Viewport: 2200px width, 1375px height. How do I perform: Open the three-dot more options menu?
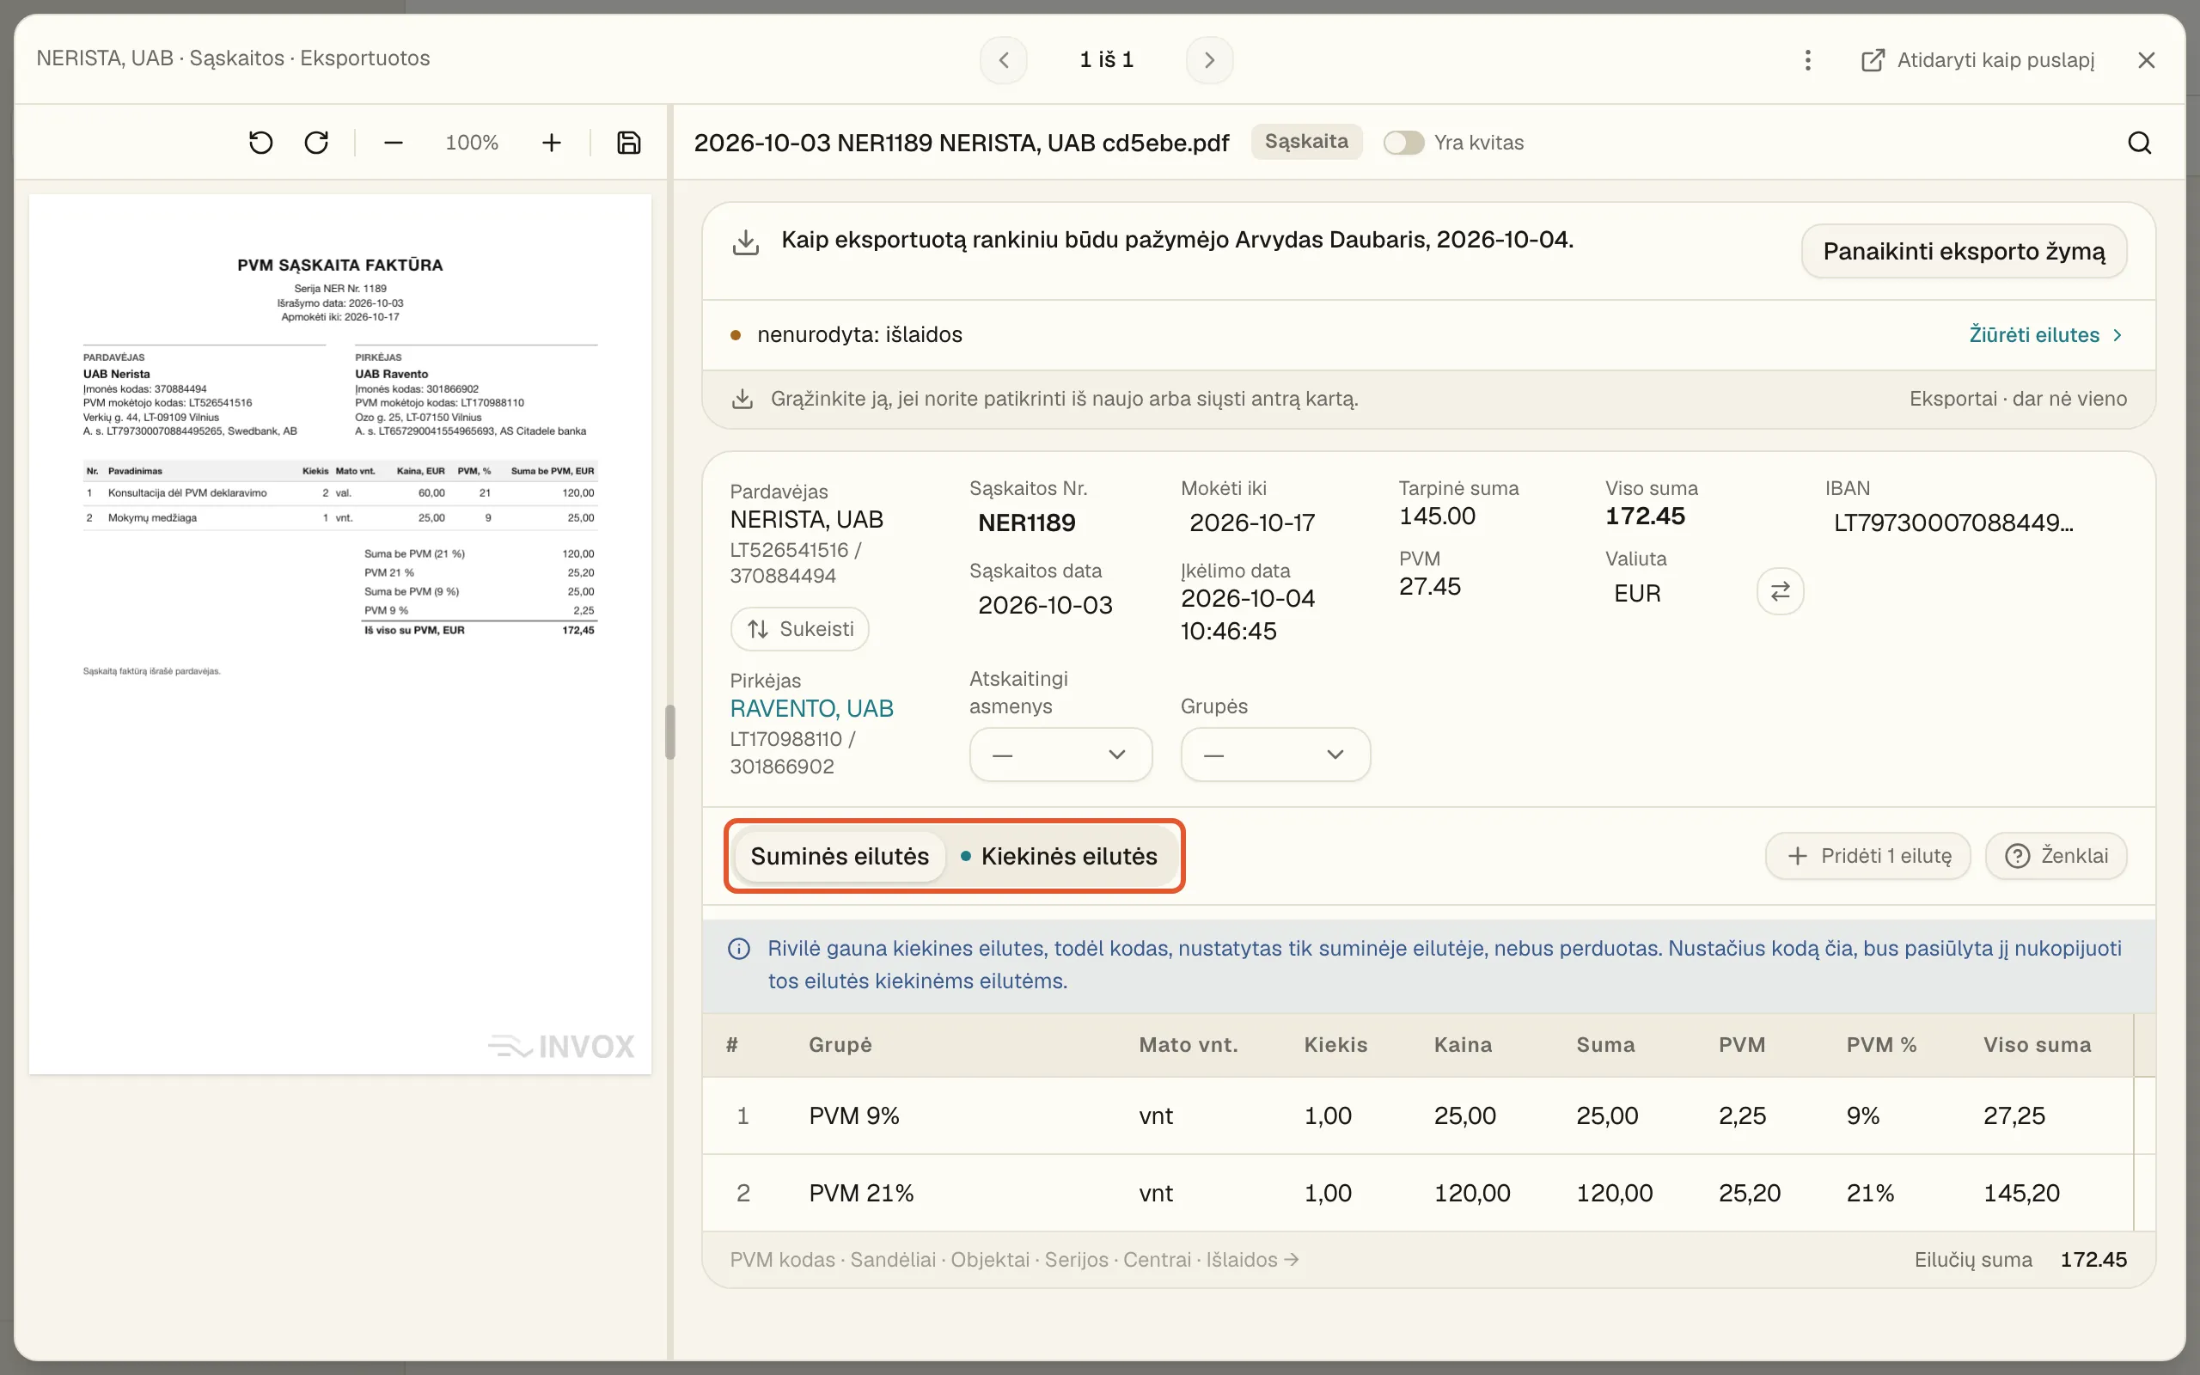[x=1807, y=60]
